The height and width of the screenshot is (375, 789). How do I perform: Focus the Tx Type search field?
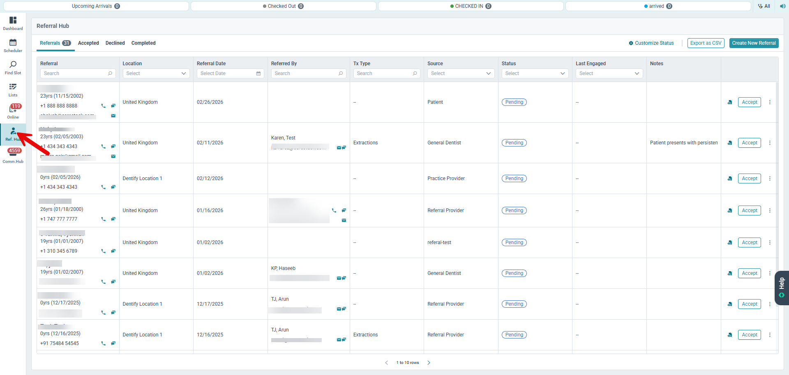point(387,73)
